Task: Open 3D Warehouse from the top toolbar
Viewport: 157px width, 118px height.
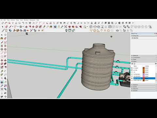Action: (70, 27)
